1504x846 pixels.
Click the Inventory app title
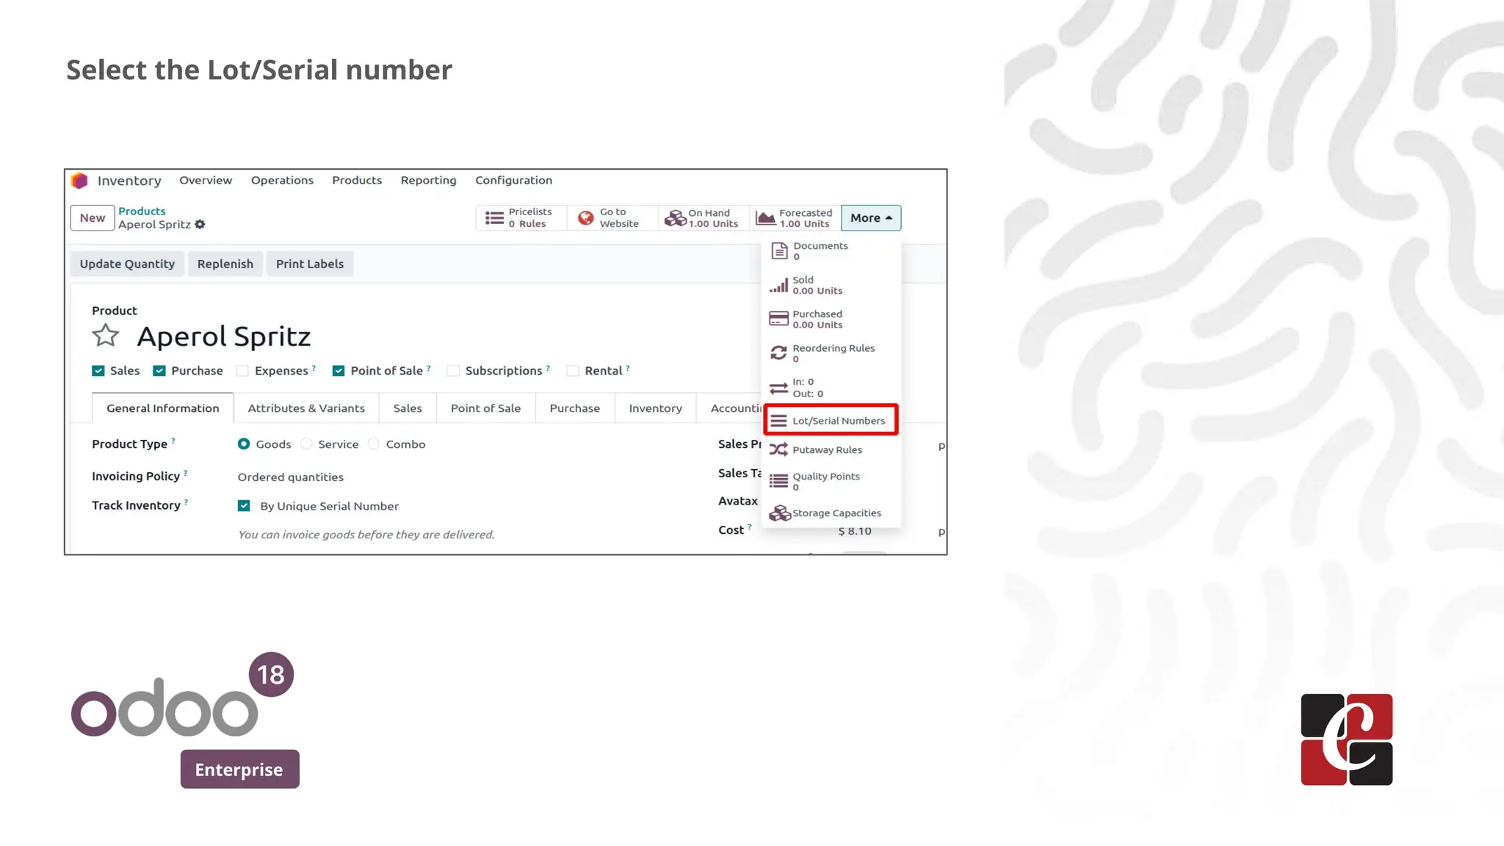tap(129, 181)
